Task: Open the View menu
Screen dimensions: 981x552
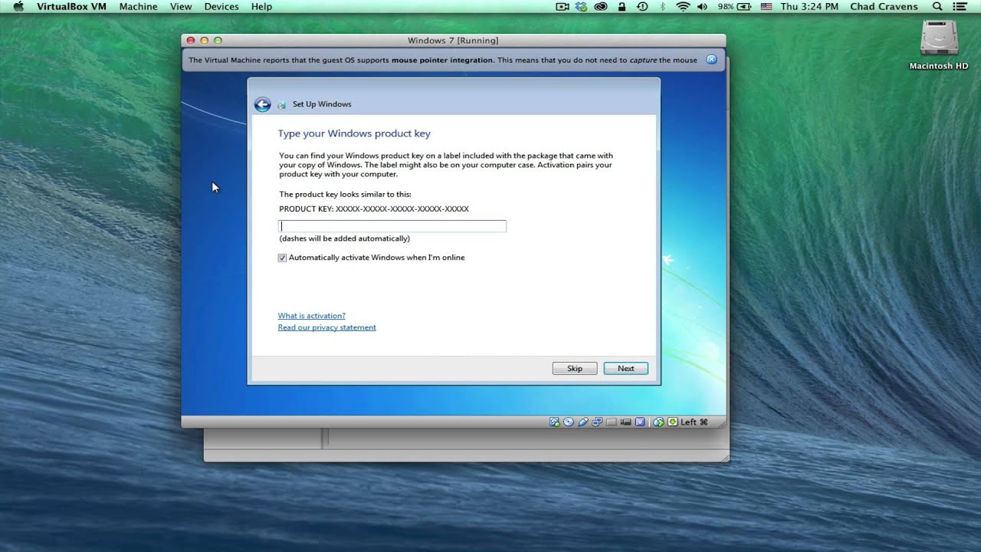Action: [x=181, y=6]
